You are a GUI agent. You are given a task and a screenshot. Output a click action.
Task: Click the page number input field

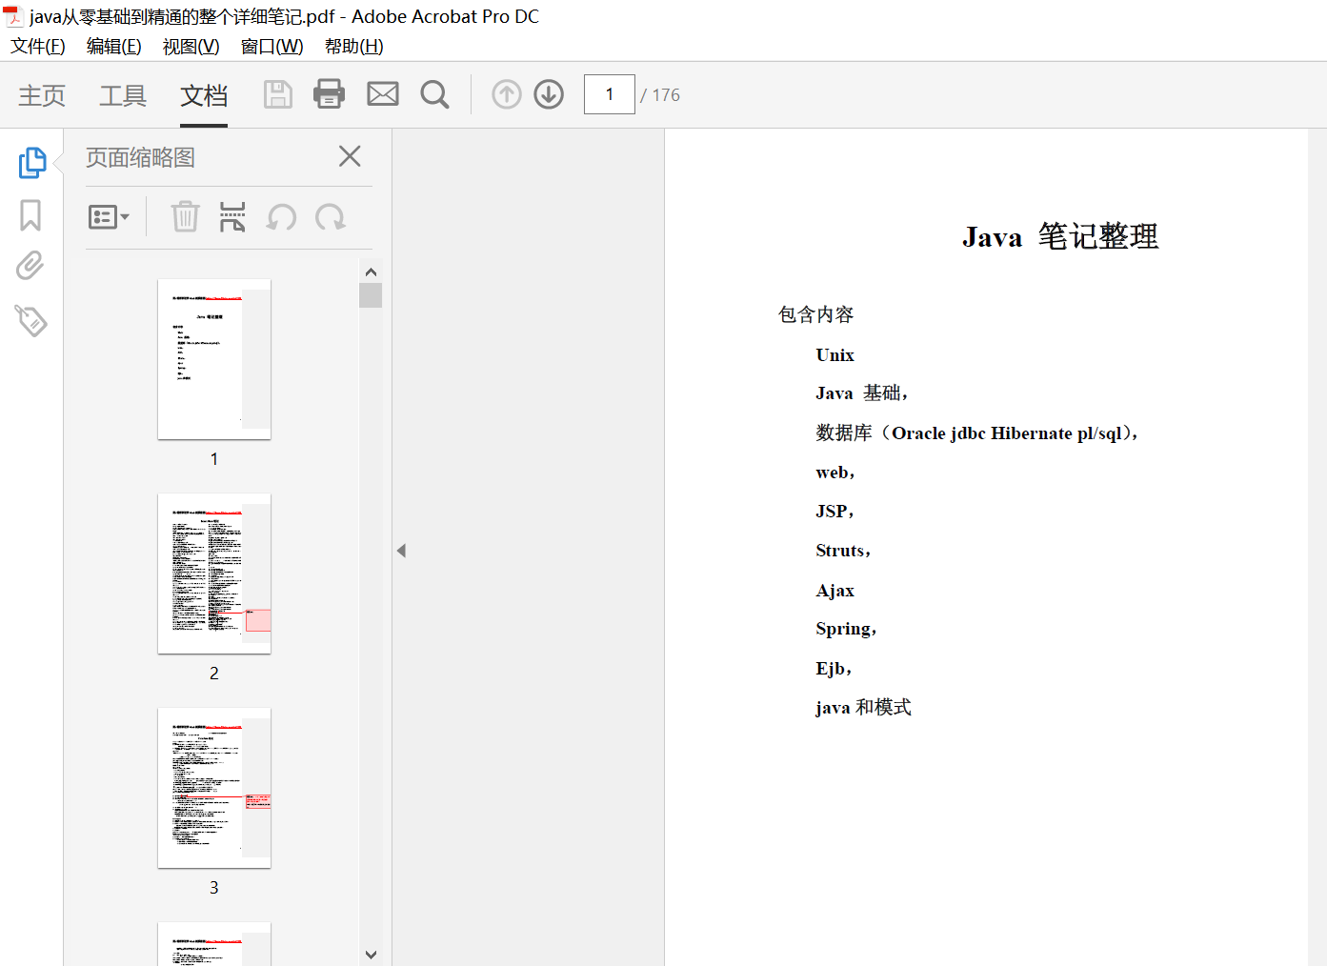point(609,94)
